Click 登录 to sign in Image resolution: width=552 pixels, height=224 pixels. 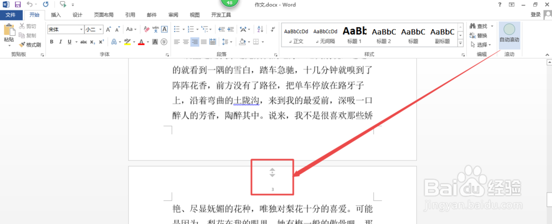(535, 15)
